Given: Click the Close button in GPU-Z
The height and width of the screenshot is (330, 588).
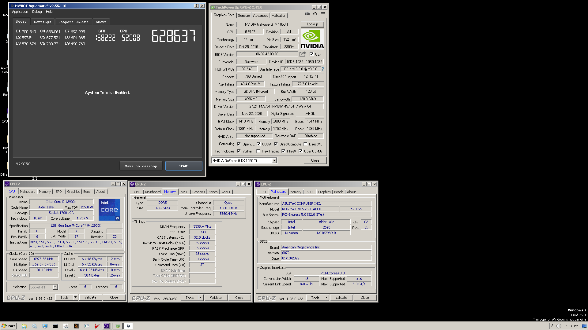Looking at the screenshot, I should 315,160.
